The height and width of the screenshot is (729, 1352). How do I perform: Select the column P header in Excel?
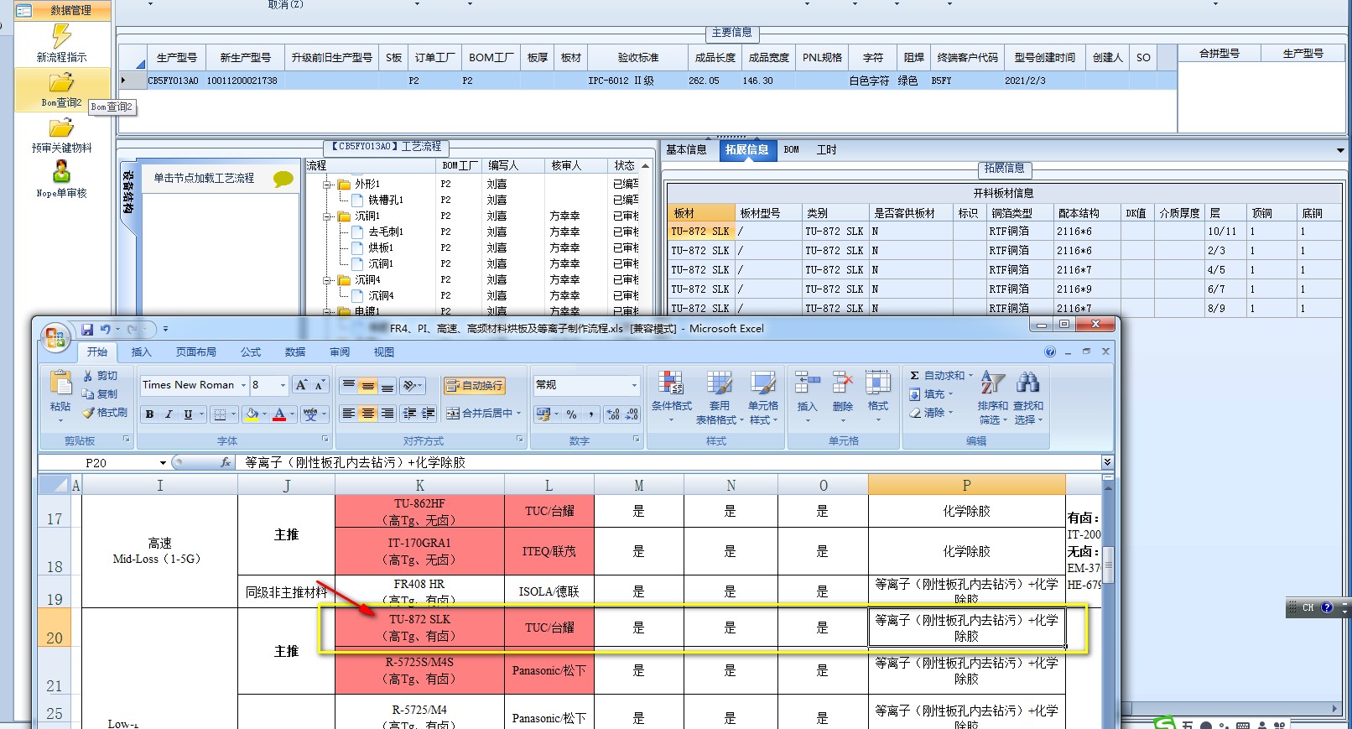click(966, 485)
